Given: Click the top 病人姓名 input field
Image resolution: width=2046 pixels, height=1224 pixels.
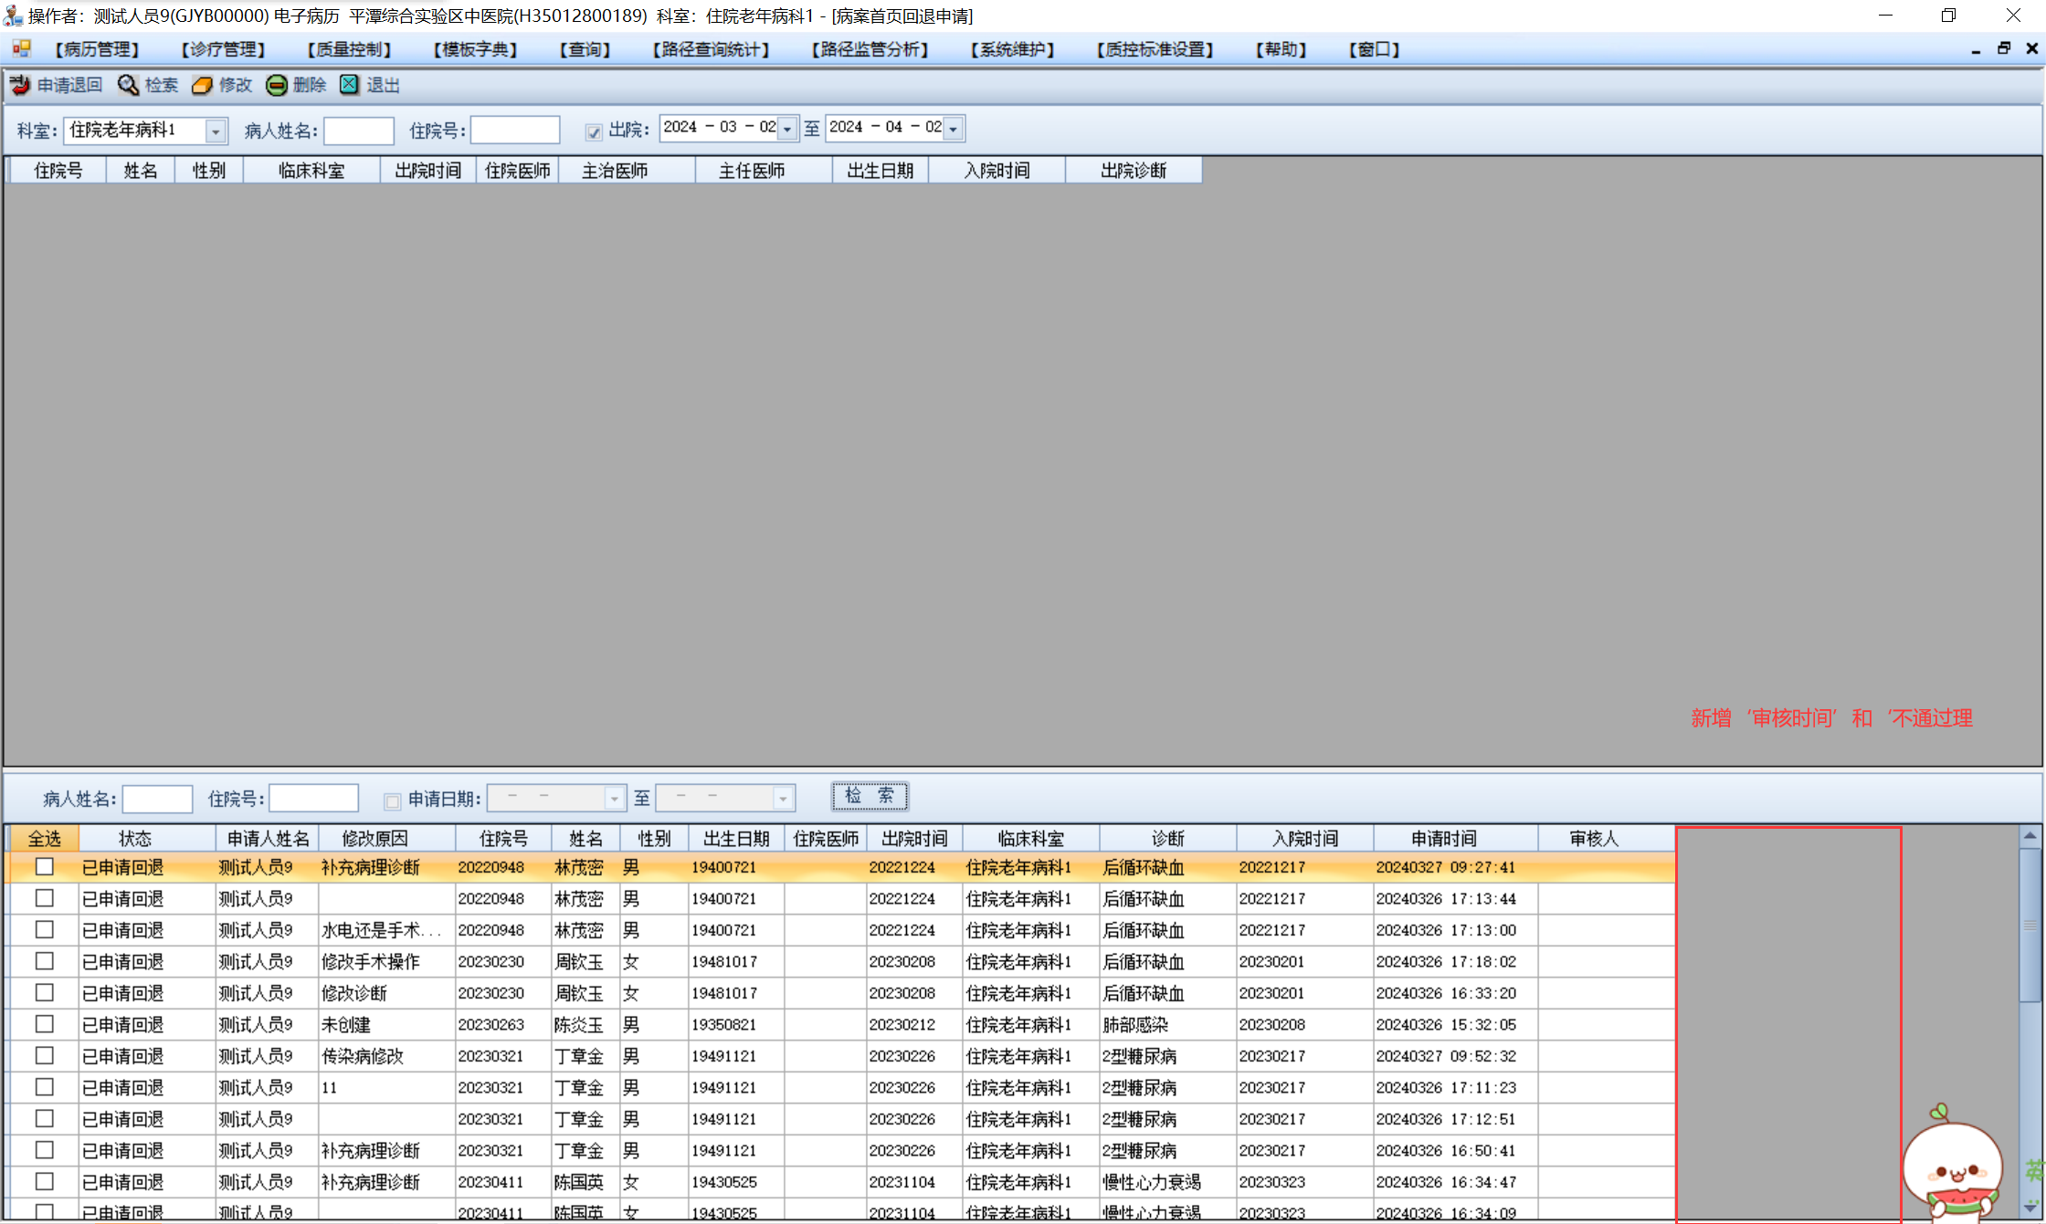Looking at the screenshot, I should [x=359, y=131].
